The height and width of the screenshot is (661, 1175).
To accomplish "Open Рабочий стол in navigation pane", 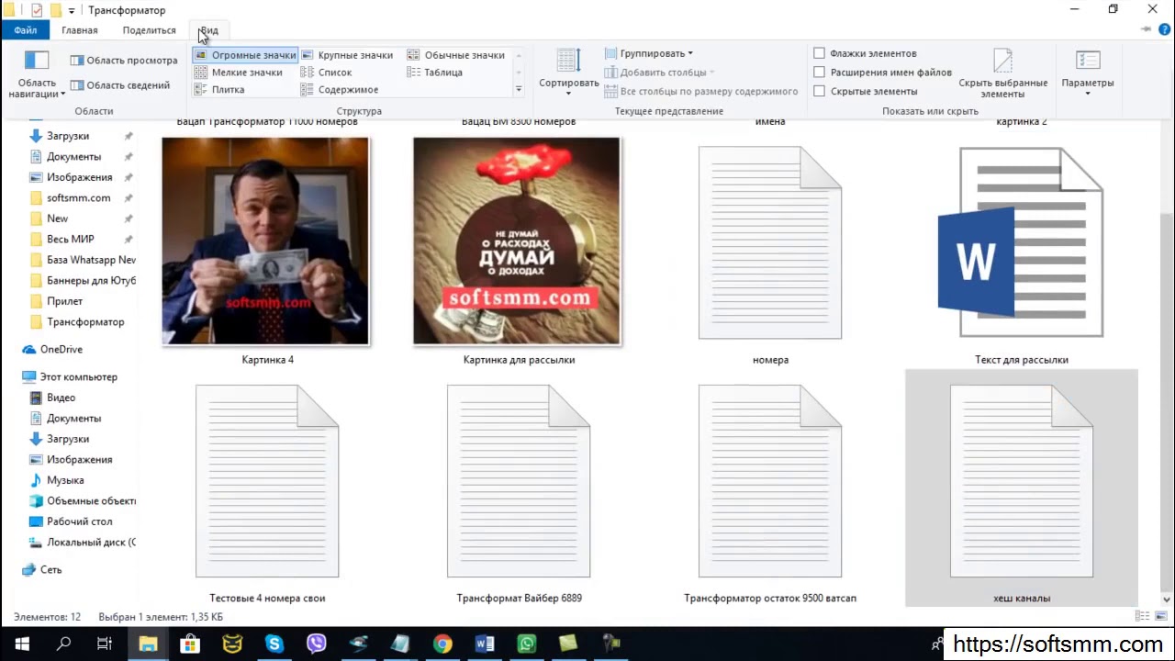I will click(80, 521).
